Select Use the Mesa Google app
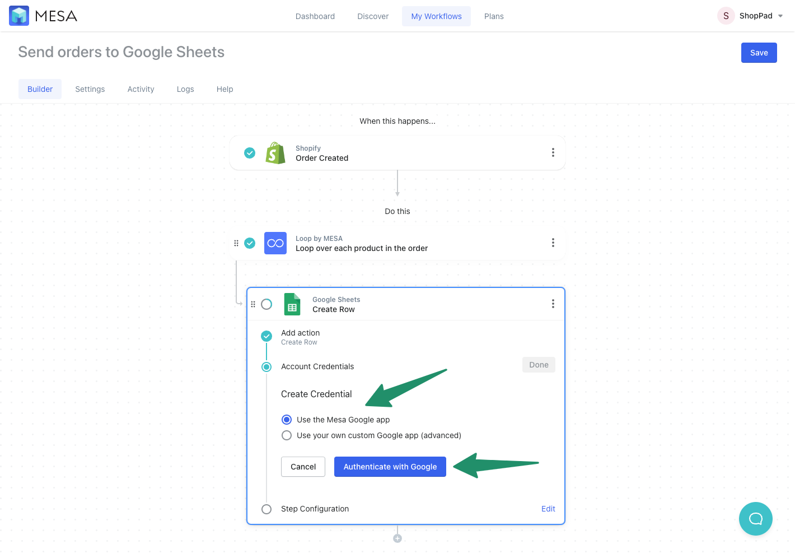The height and width of the screenshot is (558, 795). 287,420
